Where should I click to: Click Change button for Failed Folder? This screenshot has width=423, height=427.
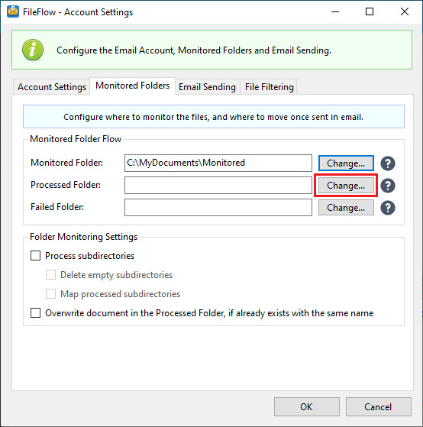pos(346,208)
